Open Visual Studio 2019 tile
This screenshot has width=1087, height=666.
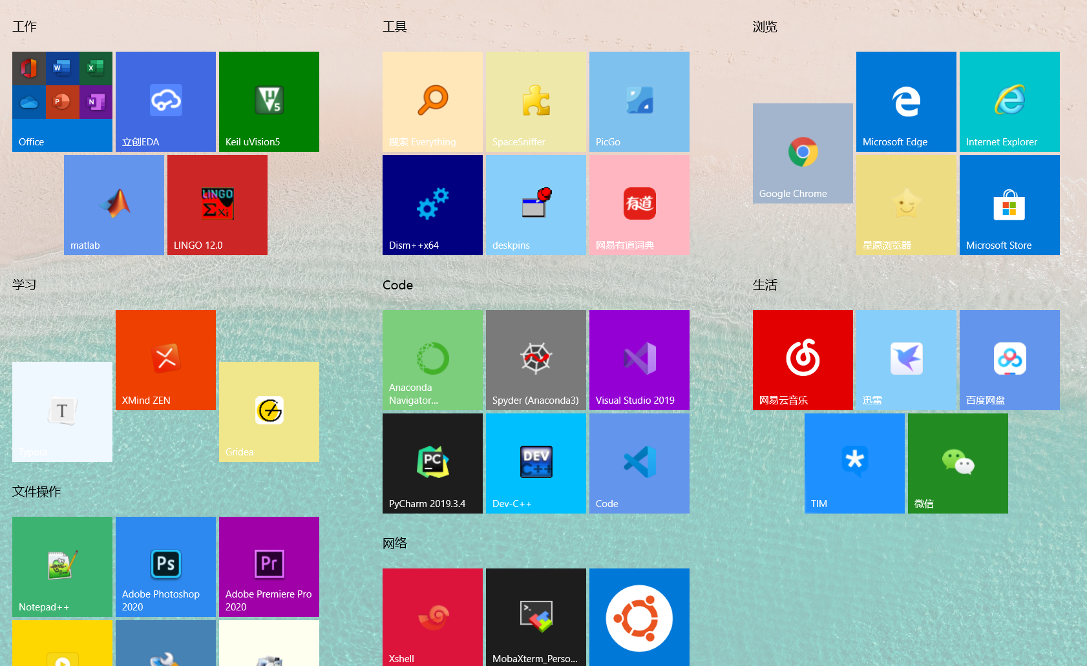click(639, 360)
